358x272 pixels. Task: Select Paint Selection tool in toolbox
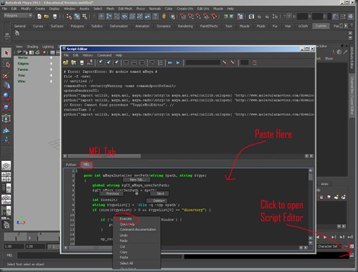coord(6,75)
